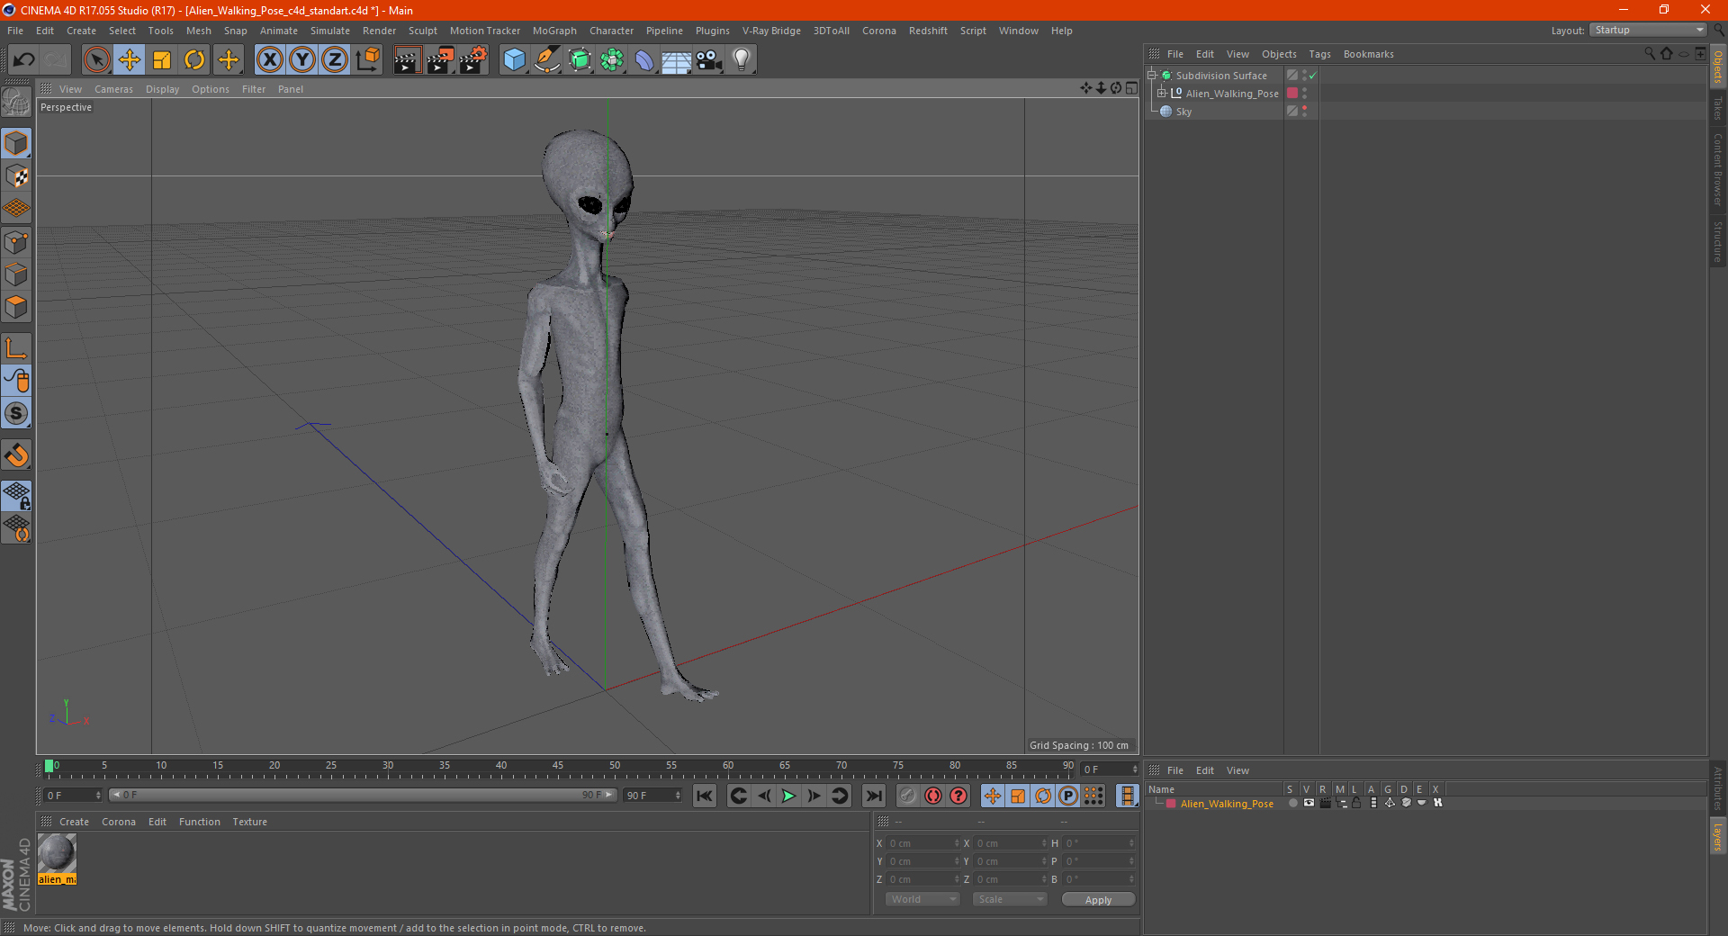The height and width of the screenshot is (936, 1728).
Task: Click the timeline range slider bar
Action: pyautogui.click(x=363, y=795)
